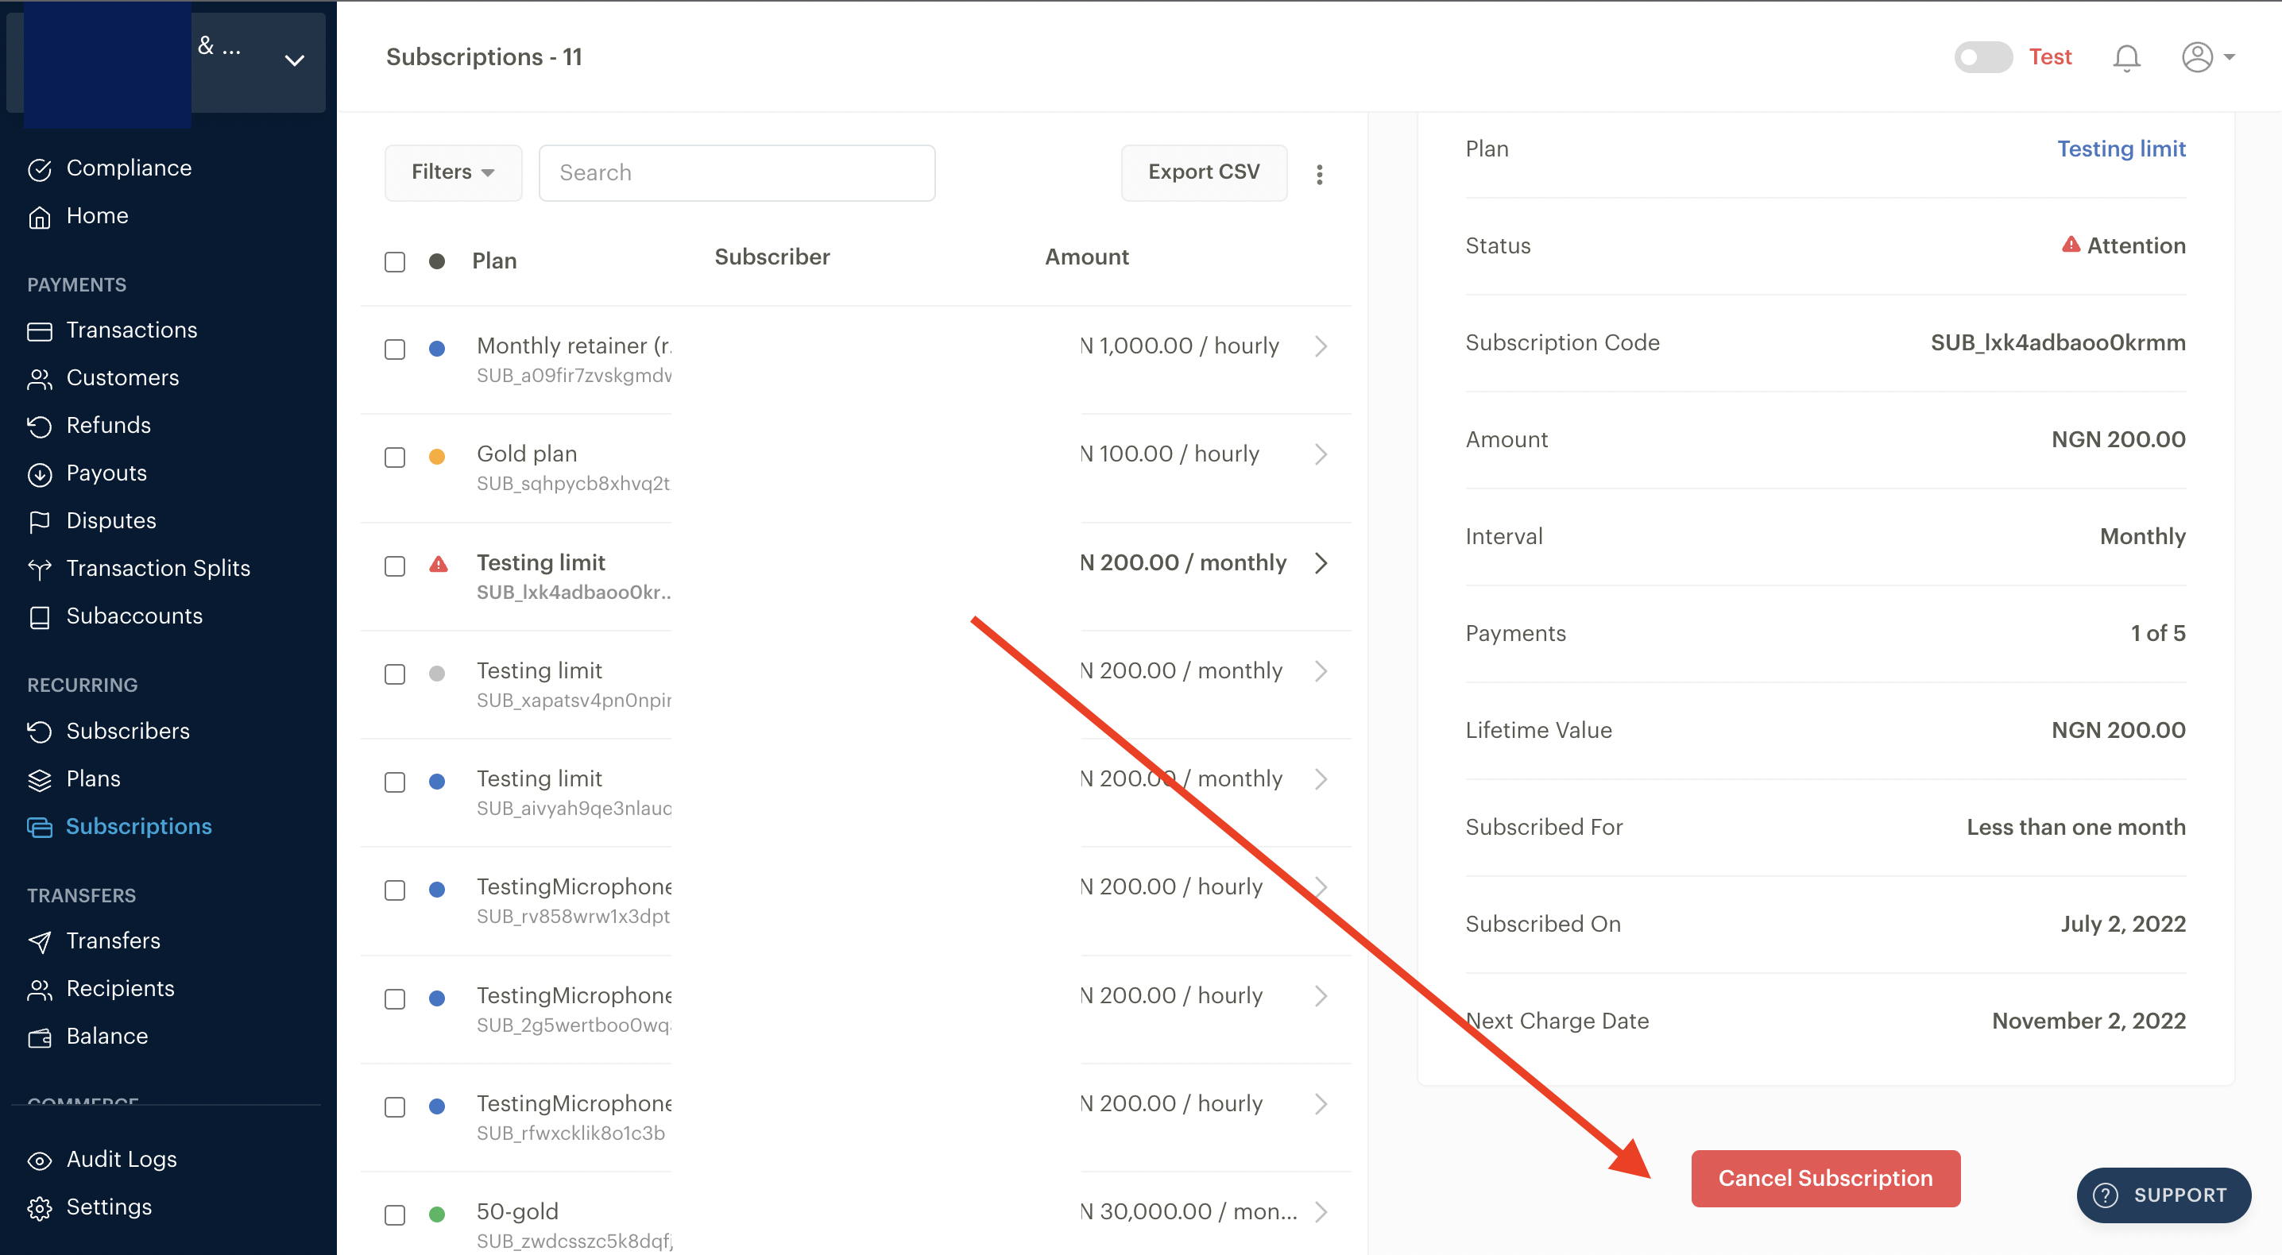2282x1255 pixels.
Task: Open the Testing limit plan link
Action: [2121, 149]
